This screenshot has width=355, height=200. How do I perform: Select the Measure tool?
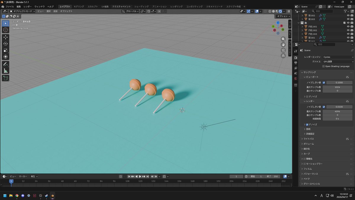pyautogui.click(x=6, y=71)
